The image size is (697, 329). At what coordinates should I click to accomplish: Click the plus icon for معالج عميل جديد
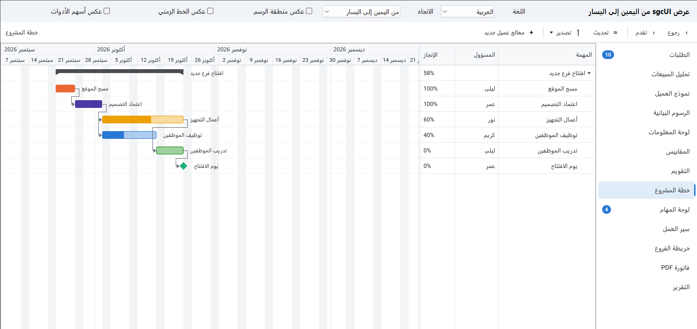(x=531, y=33)
